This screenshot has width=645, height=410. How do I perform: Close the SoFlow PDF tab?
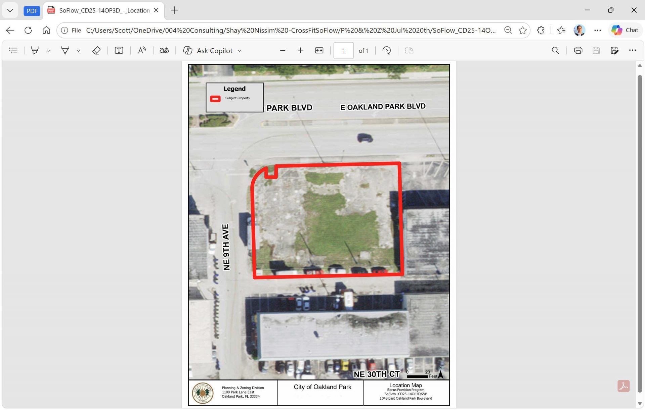[x=156, y=10]
